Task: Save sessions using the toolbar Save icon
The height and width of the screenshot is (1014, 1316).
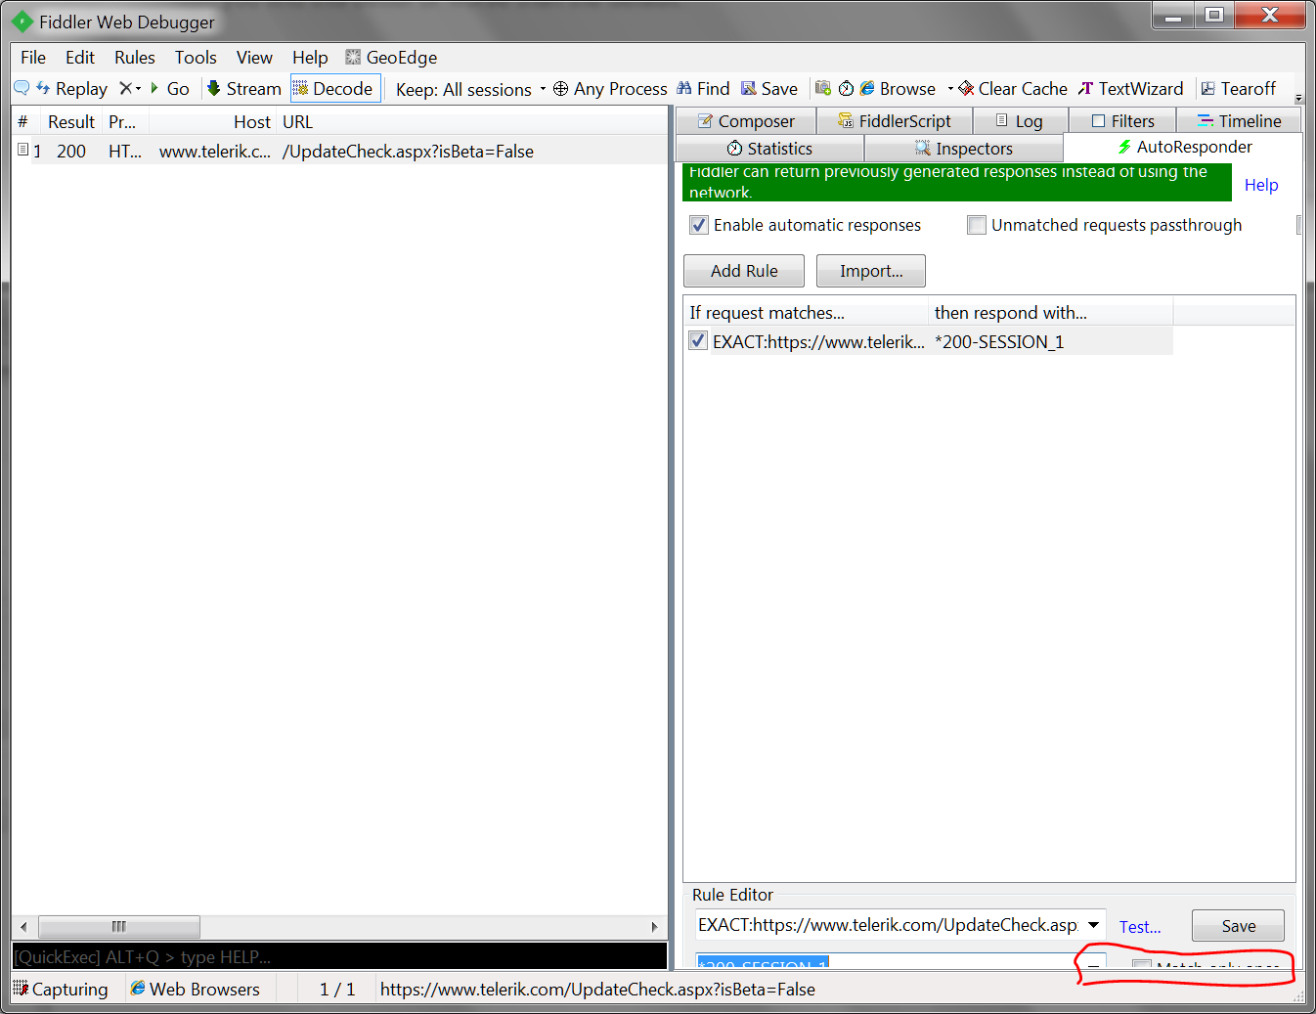Action: (x=769, y=88)
